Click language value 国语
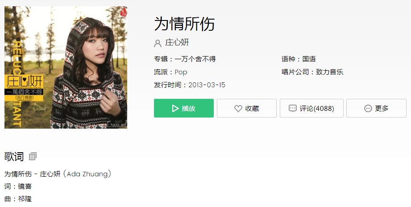 [x=309, y=59]
